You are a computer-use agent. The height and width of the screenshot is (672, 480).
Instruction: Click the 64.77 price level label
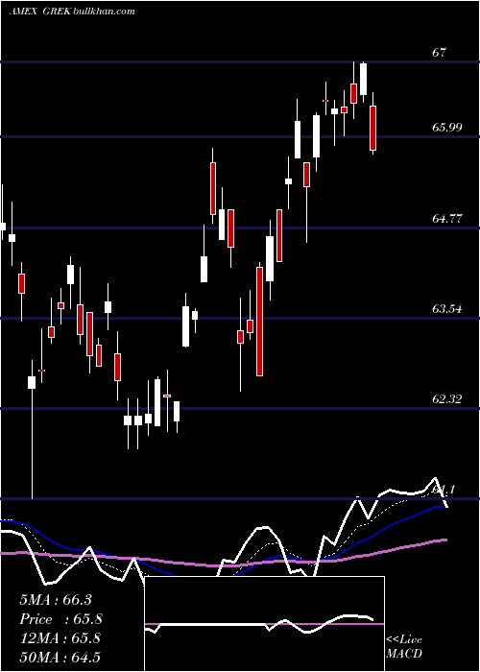pos(447,219)
